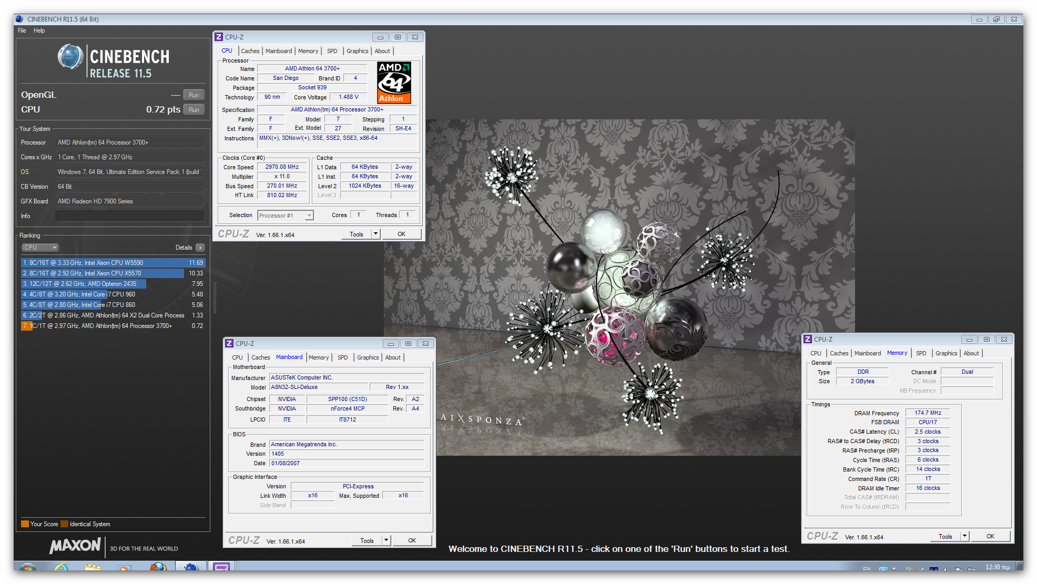Click the Core Speed value 2970.08 MHz

(282, 167)
